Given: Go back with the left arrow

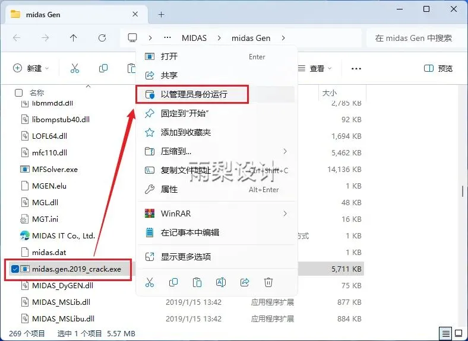Looking at the screenshot, I should coord(17,38).
